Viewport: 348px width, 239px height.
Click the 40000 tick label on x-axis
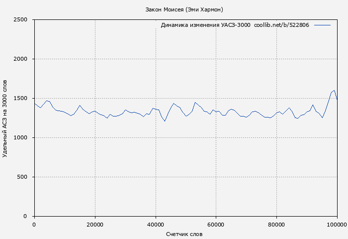(x=155, y=225)
